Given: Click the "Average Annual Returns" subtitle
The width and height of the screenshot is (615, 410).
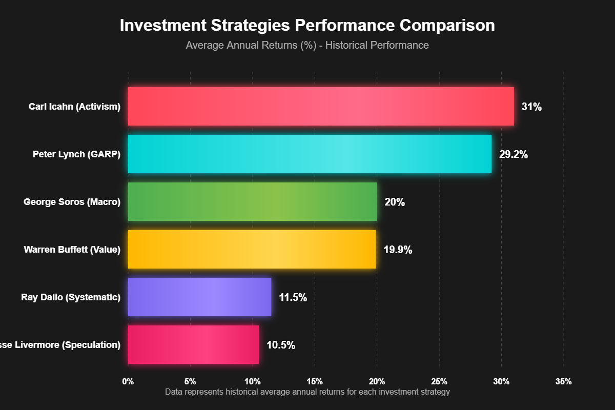Looking at the screenshot, I should (x=307, y=45).
